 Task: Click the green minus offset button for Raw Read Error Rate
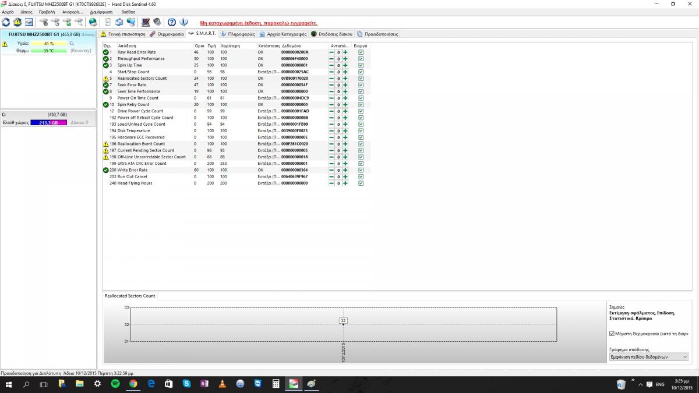(x=331, y=52)
